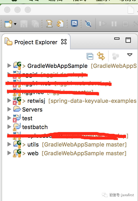
Task: Expand the testbatch project
Action: pos(9,127)
